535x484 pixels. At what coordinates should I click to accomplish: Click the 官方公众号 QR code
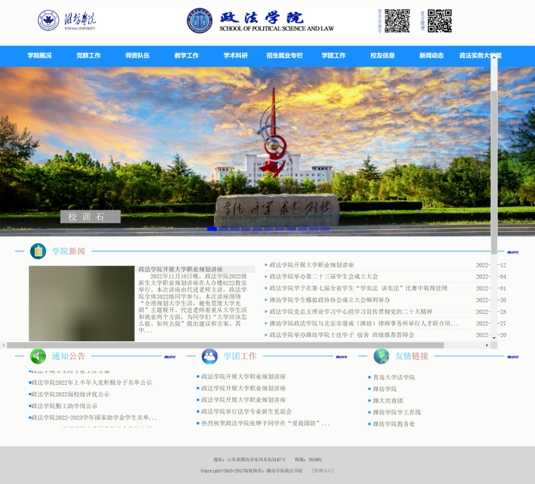[397, 21]
